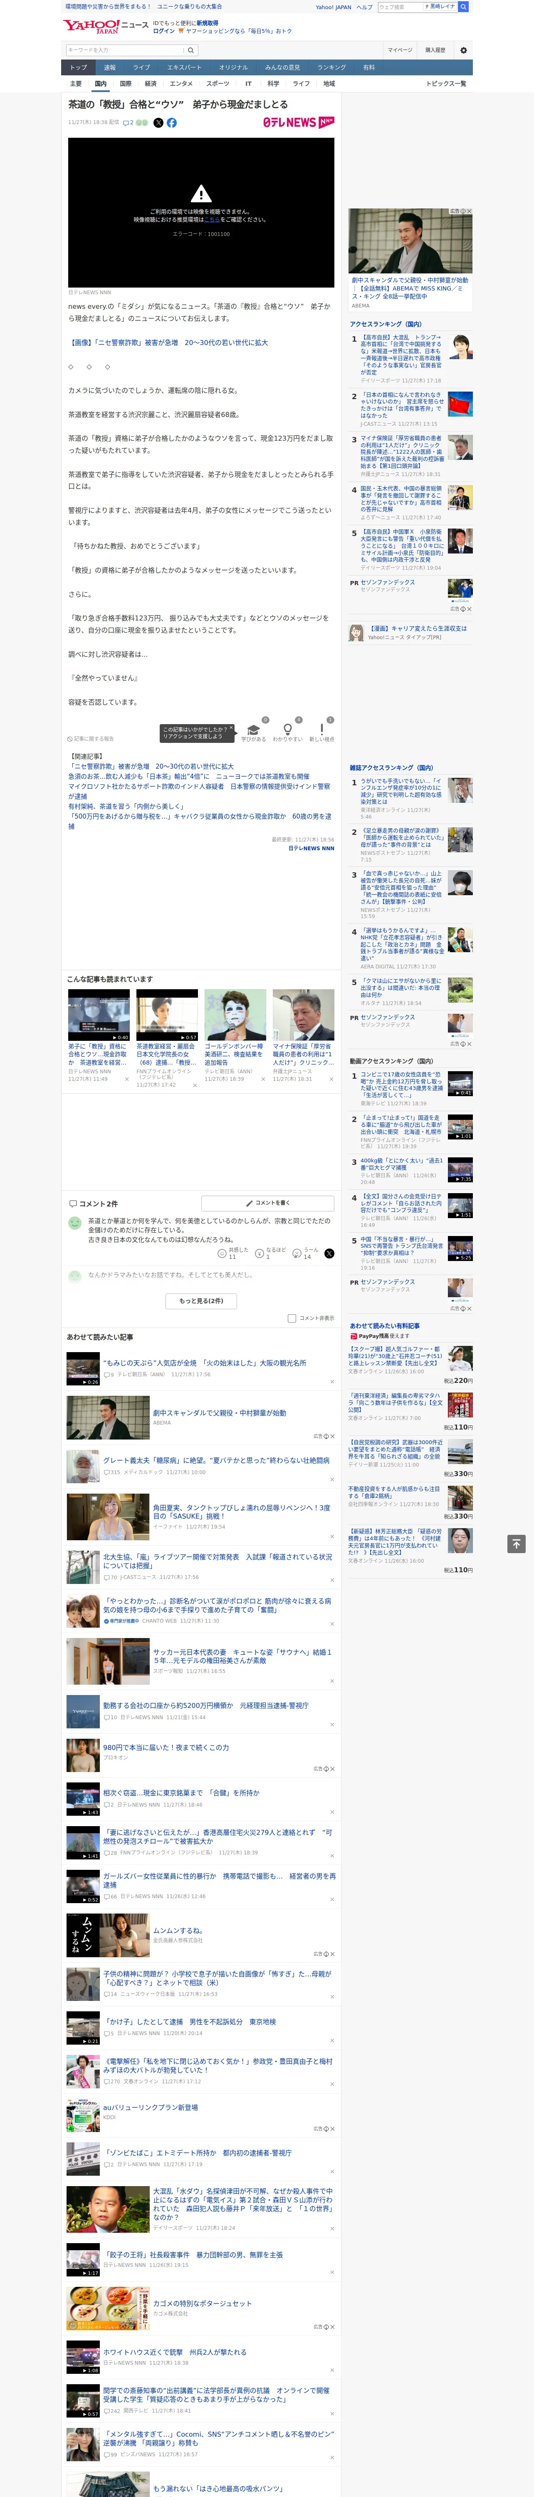React with 新しい視点 exclamation icon
Viewport: 534px width, 2497px height.
(x=322, y=729)
